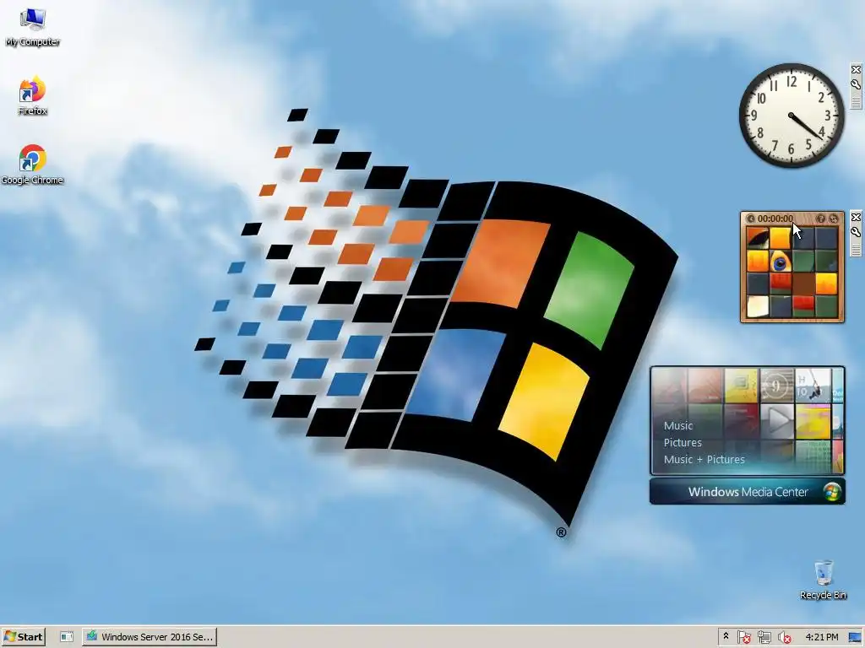
Task: Open Pictures in the Media Center gadget
Action: click(x=683, y=442)
